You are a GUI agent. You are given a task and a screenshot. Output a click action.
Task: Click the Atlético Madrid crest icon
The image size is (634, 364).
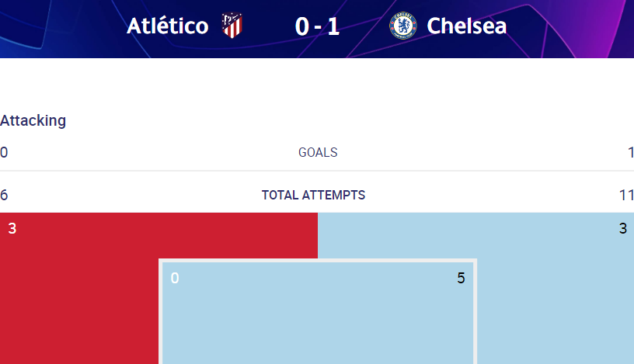pos(232,26)
